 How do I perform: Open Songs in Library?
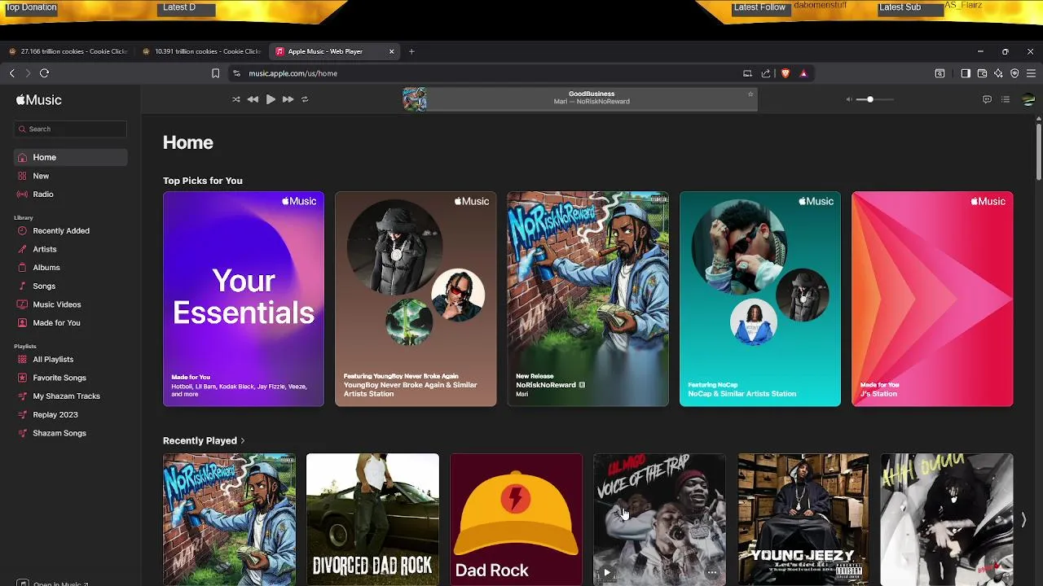(71, 286)
